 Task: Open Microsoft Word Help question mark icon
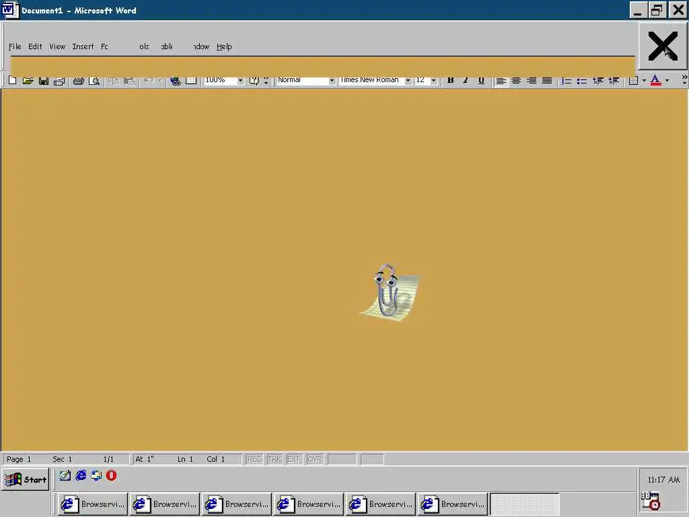click(254, 81)
